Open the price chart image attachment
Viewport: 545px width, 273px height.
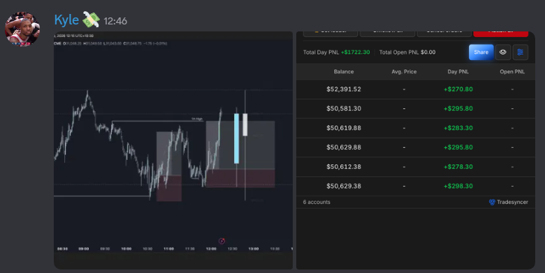pyautogui.click(x=173, y=150)
